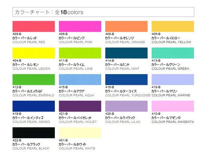209x162 pixels.
Task: Click the Colour Pearl Yellow swatch 405-B
Action: click(x=173, y=26)
